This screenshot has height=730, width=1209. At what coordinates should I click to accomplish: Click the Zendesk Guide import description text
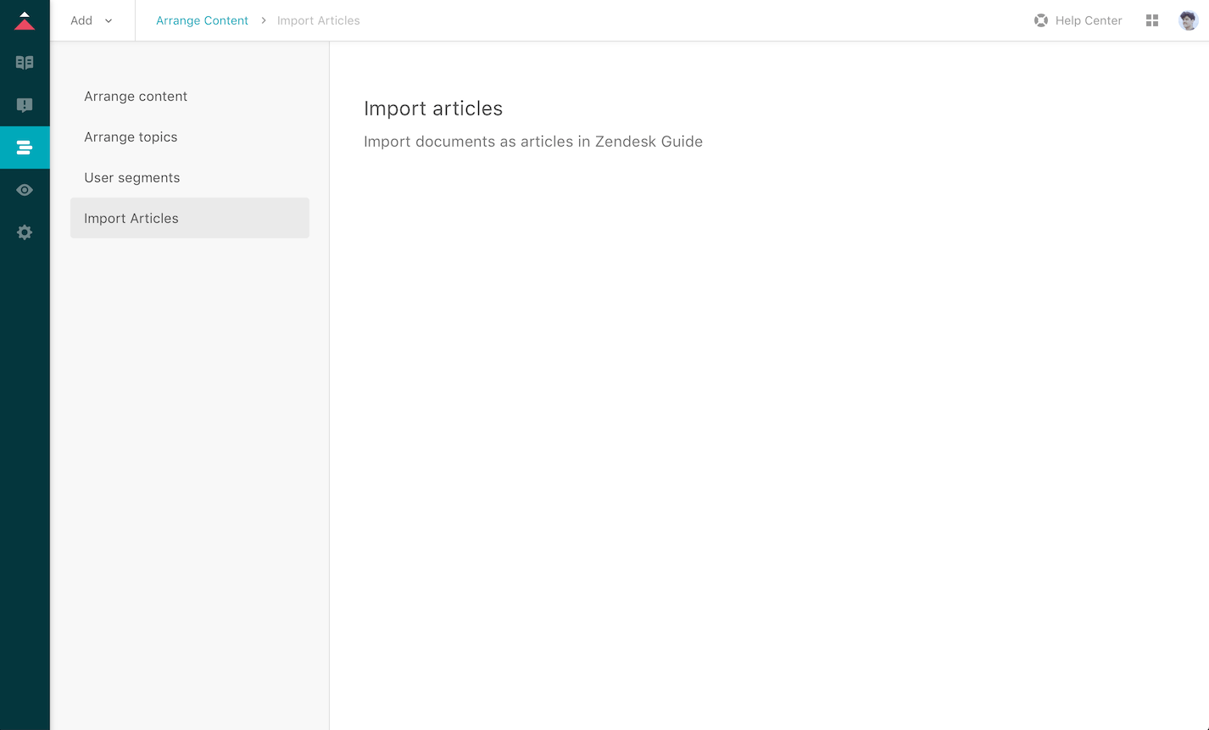[533, 142]
